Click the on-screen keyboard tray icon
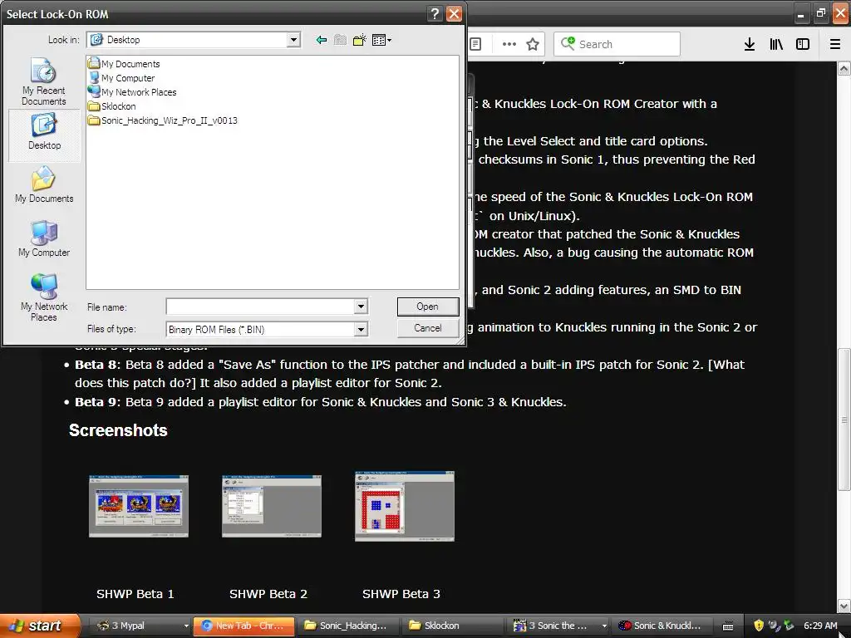 [728, 626]
